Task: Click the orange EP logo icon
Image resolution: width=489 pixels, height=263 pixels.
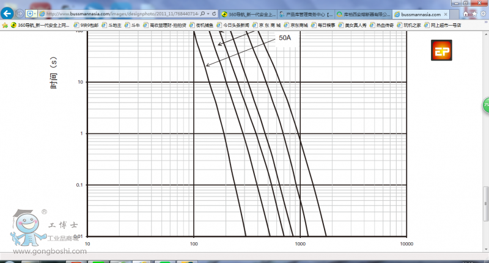Action: tap(441, 51)
